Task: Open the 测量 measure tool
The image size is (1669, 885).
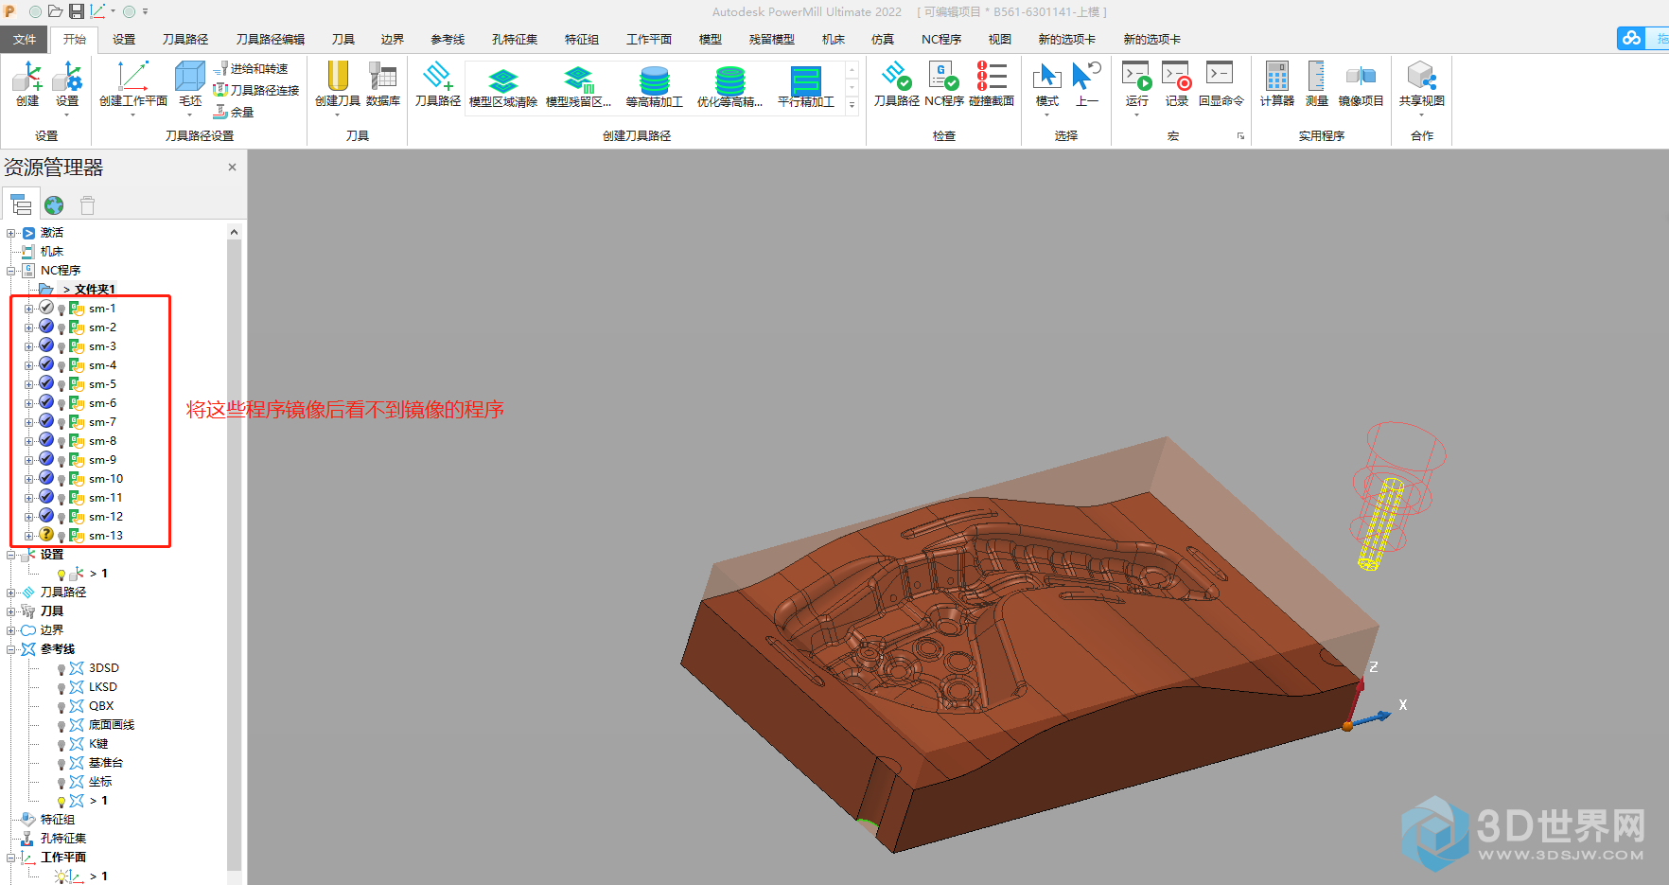Action: pos(1317,84)
